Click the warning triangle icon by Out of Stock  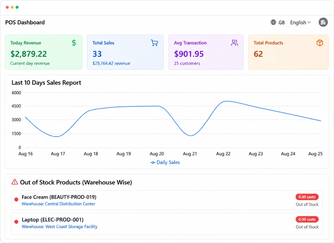coord(15,182)
